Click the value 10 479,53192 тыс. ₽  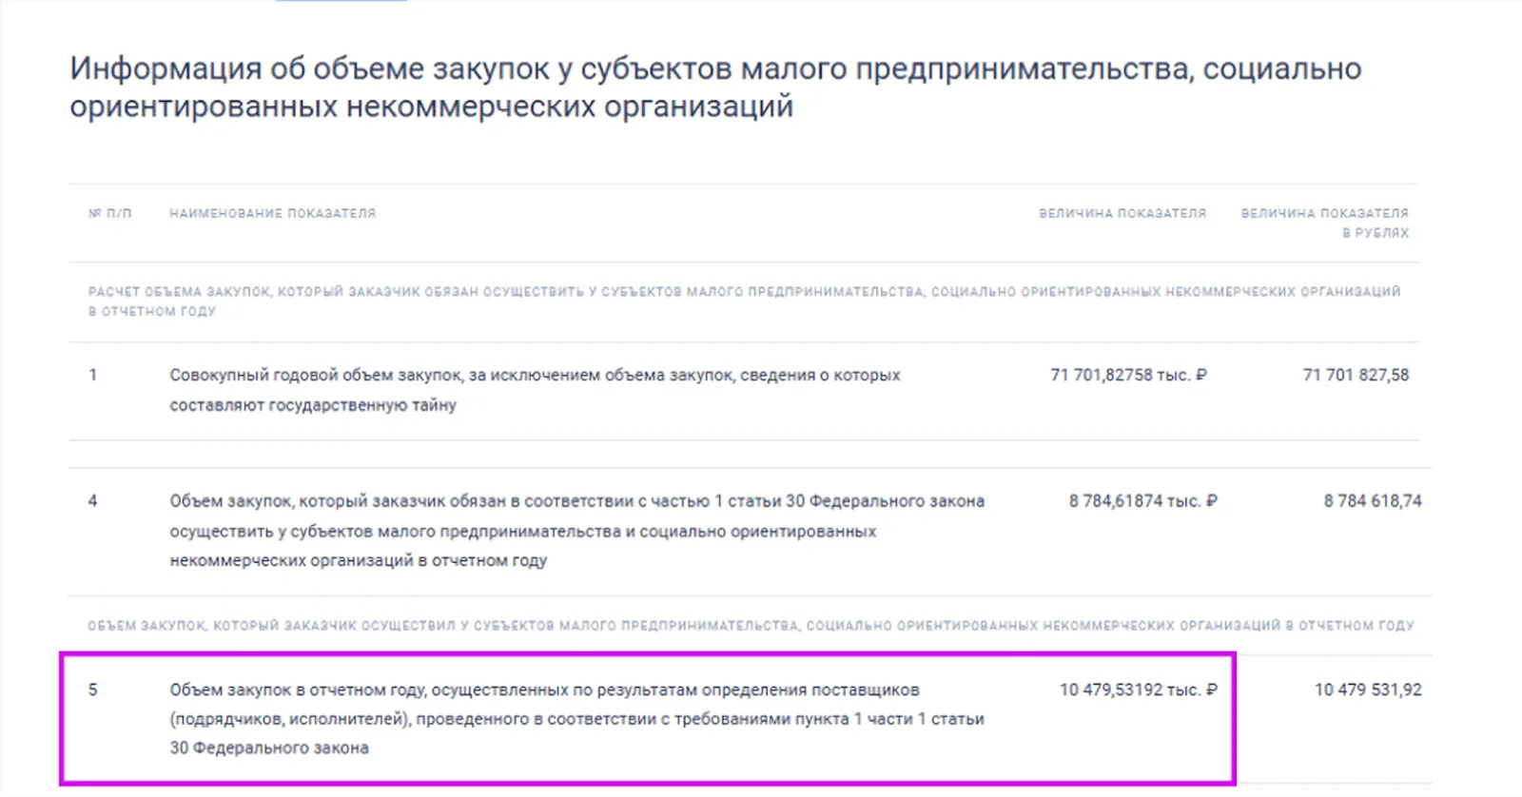(1137, 690)
